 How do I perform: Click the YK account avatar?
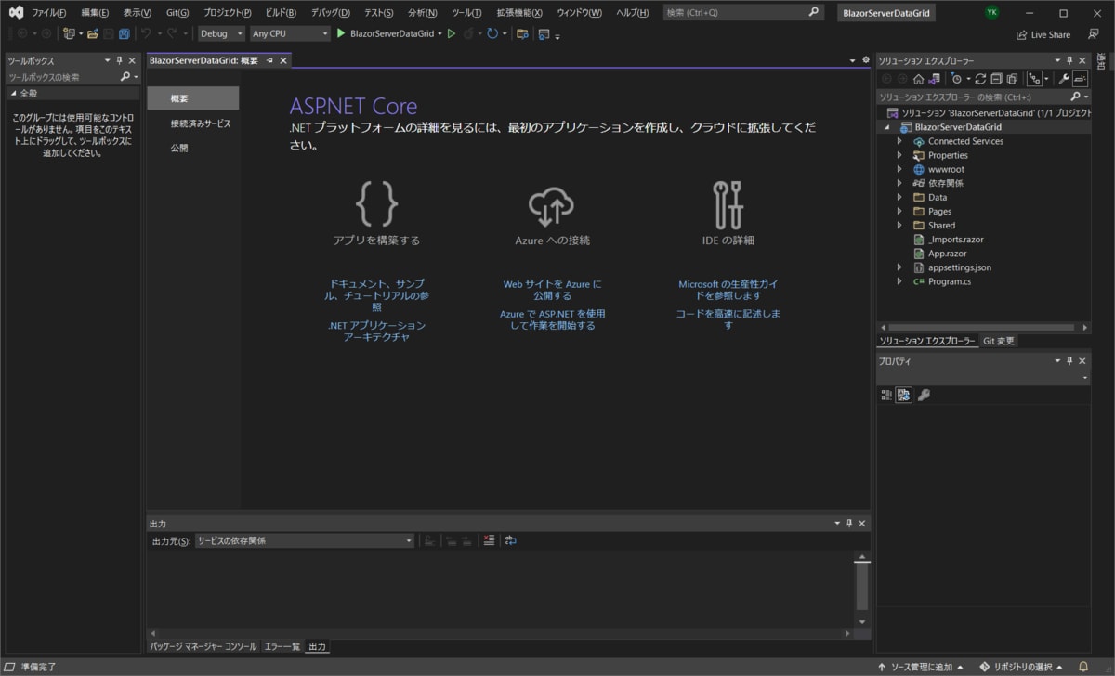[992, 13]
